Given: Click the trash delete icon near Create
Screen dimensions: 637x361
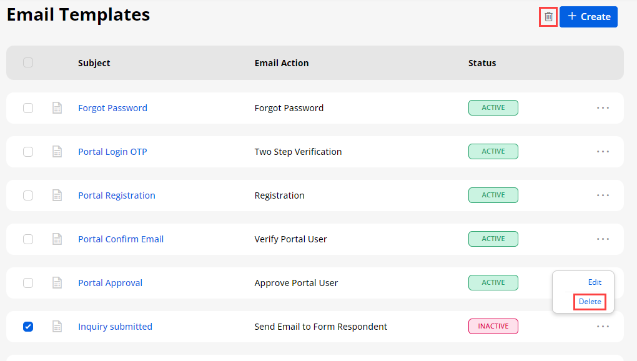Looking at the screenshot, I should tap(548, 17).
